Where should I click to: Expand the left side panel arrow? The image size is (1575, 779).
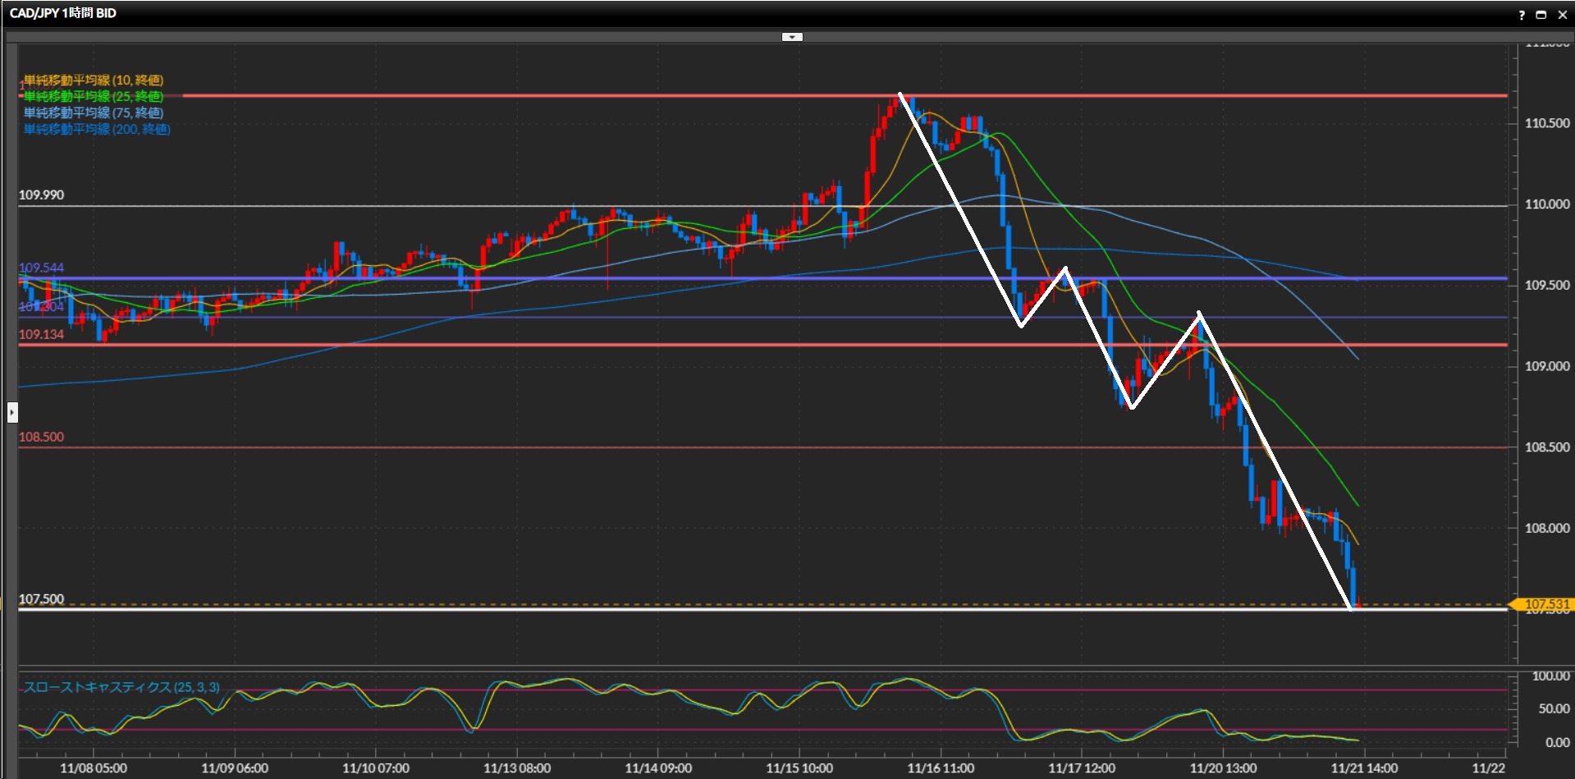(12, 411)
